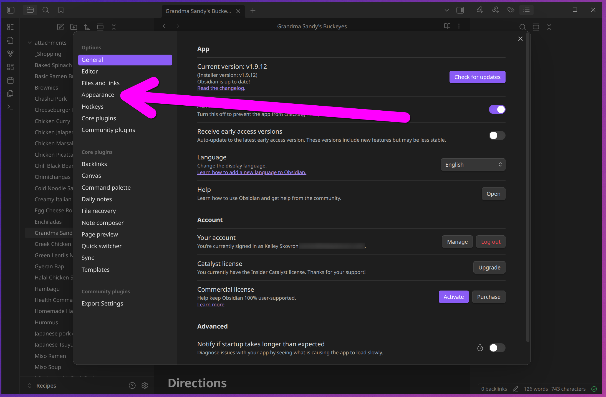Enable receive early access versions toggle
Screen dimensions: 606x397
click(497, 136)
